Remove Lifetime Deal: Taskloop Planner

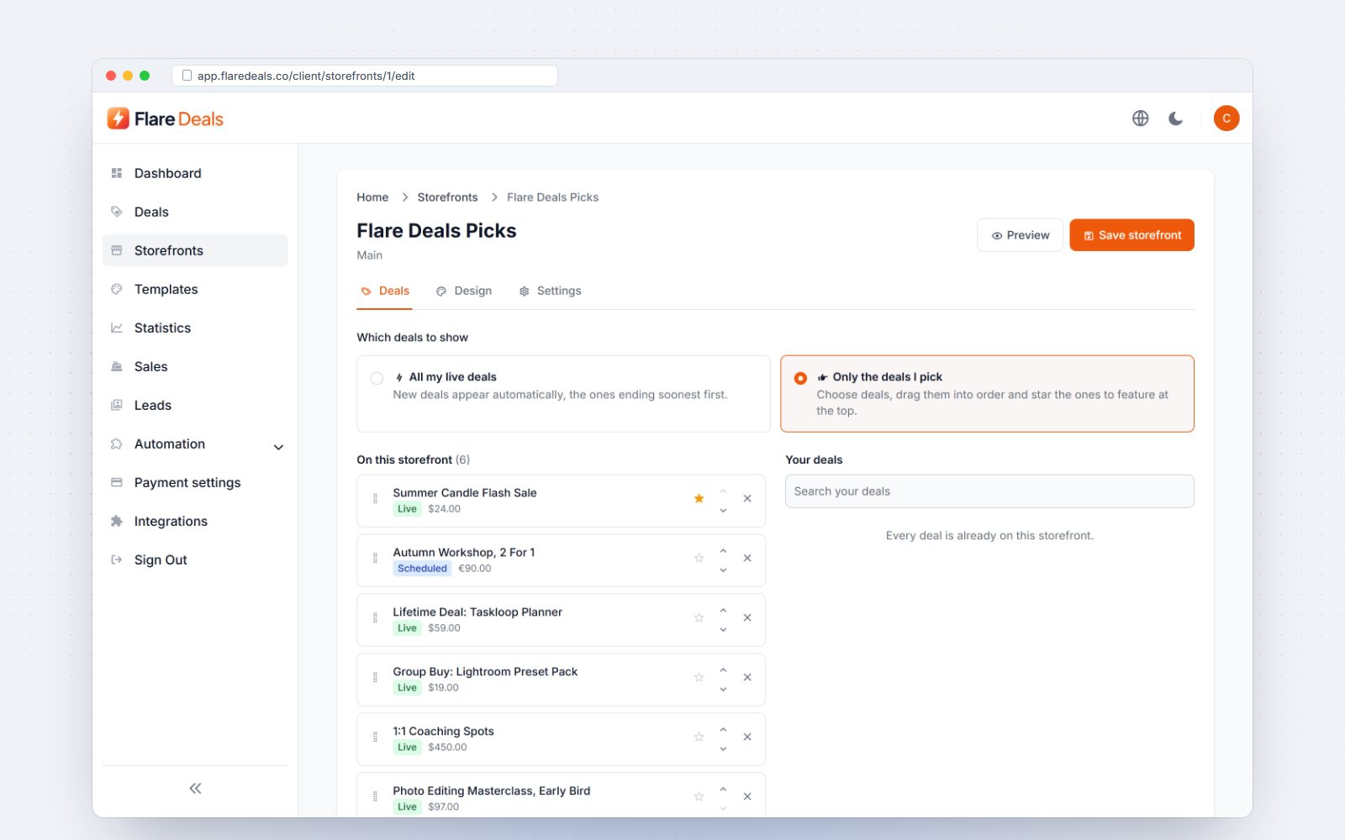coord(747,617)
